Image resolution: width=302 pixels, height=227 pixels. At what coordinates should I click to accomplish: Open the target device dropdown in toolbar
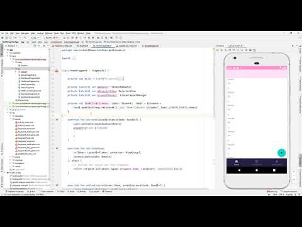click(x=52, y=38)
